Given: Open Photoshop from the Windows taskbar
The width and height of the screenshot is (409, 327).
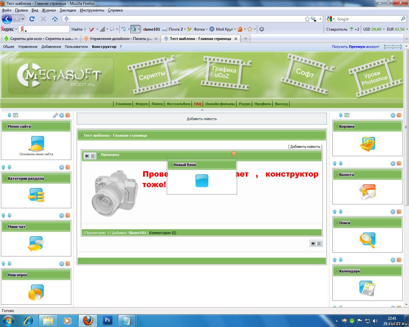Looking at the screenshot, I should [107, 320].
